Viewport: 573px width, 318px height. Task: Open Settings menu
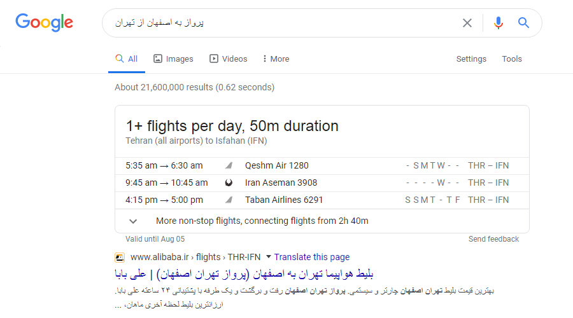(471, 59)
